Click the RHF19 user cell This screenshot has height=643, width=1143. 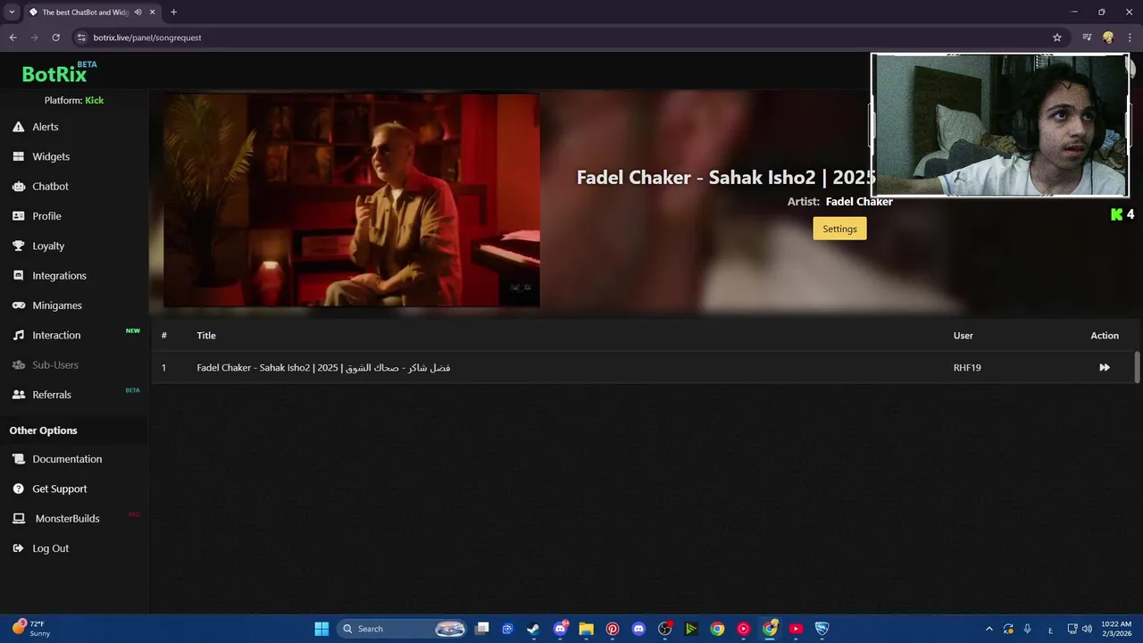pos(967,368)
